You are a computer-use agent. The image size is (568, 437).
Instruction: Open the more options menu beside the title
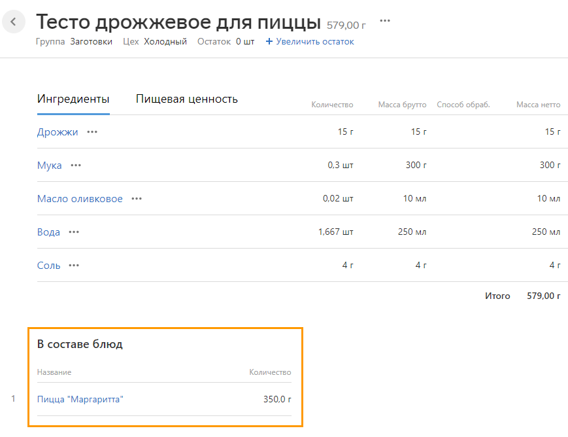(x=385, y=21)
